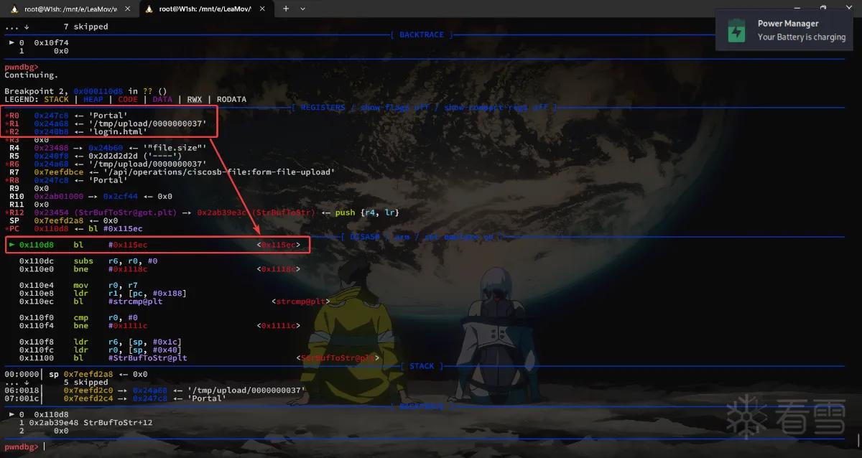
Task: Open the Power Manager notification title
Action: tap(788, 24)
